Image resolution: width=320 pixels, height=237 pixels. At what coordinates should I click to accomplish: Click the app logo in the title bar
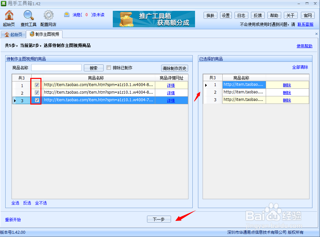point(4,3)
